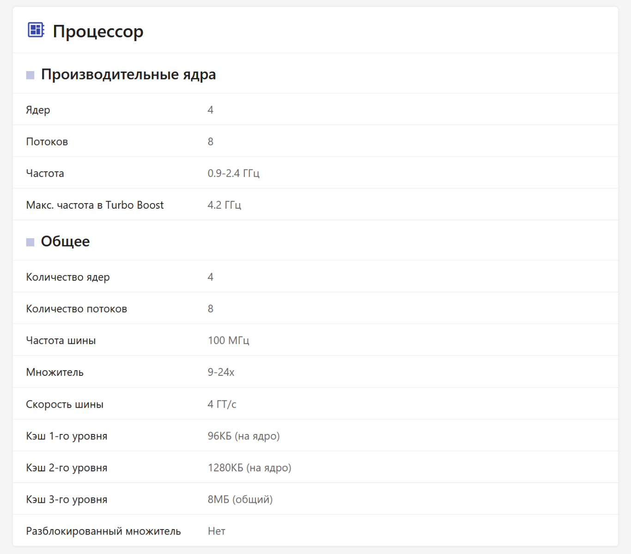631x554 pixels.
Task: Click the Множитель row label
Action: pyautogui.click(x=55, y=373)
